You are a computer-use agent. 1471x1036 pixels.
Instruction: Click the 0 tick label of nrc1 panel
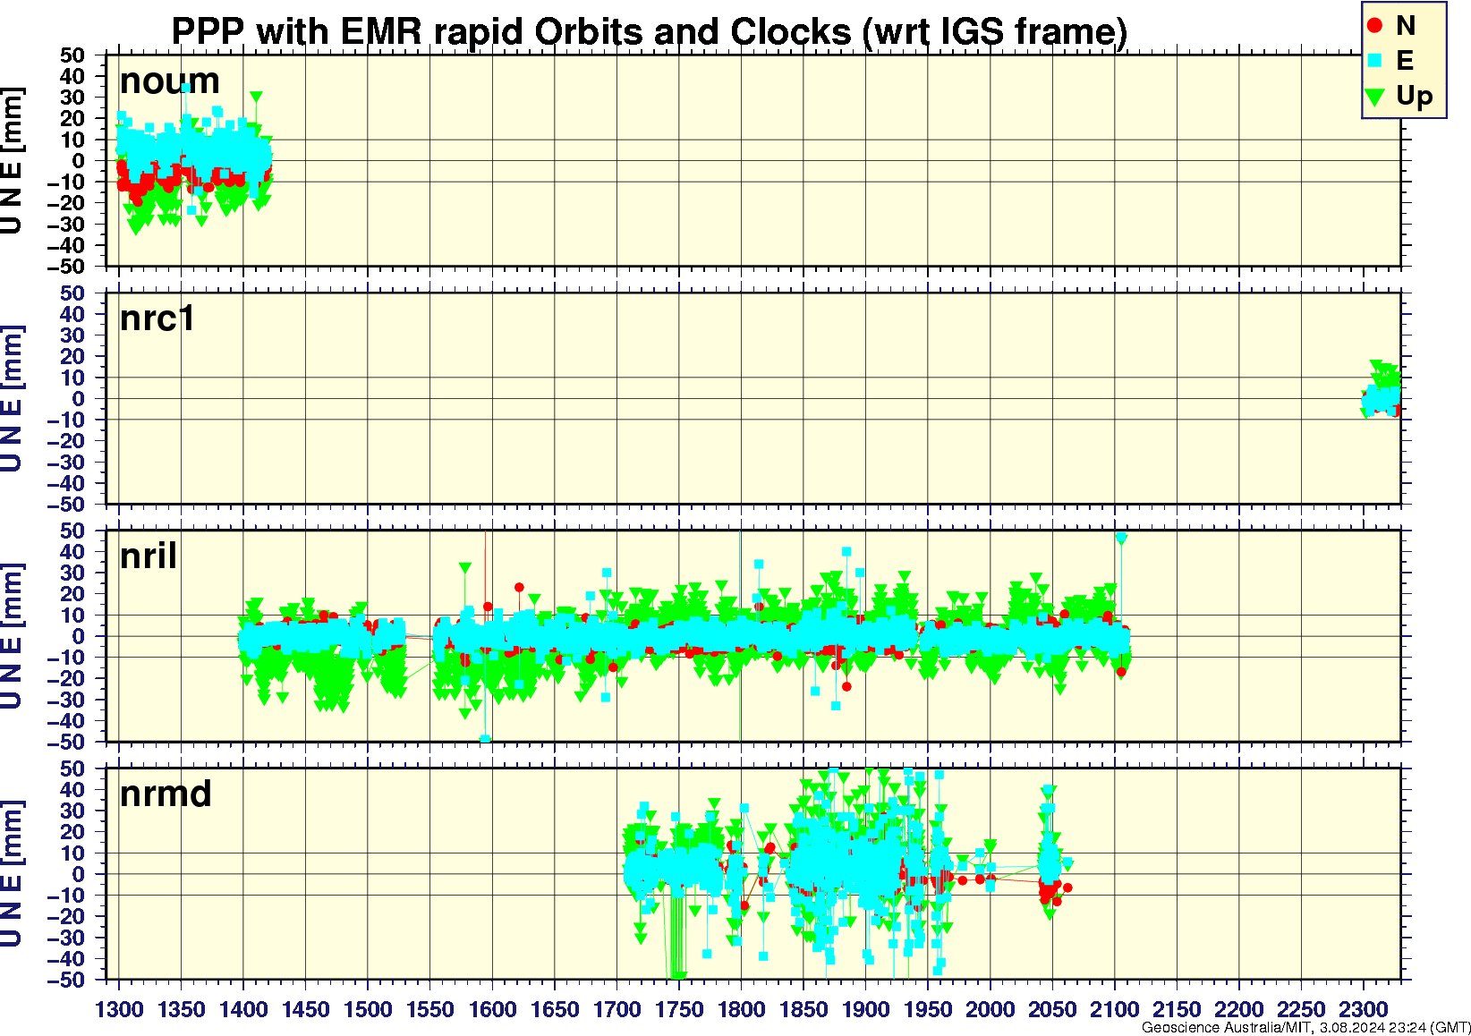(80, 399)
